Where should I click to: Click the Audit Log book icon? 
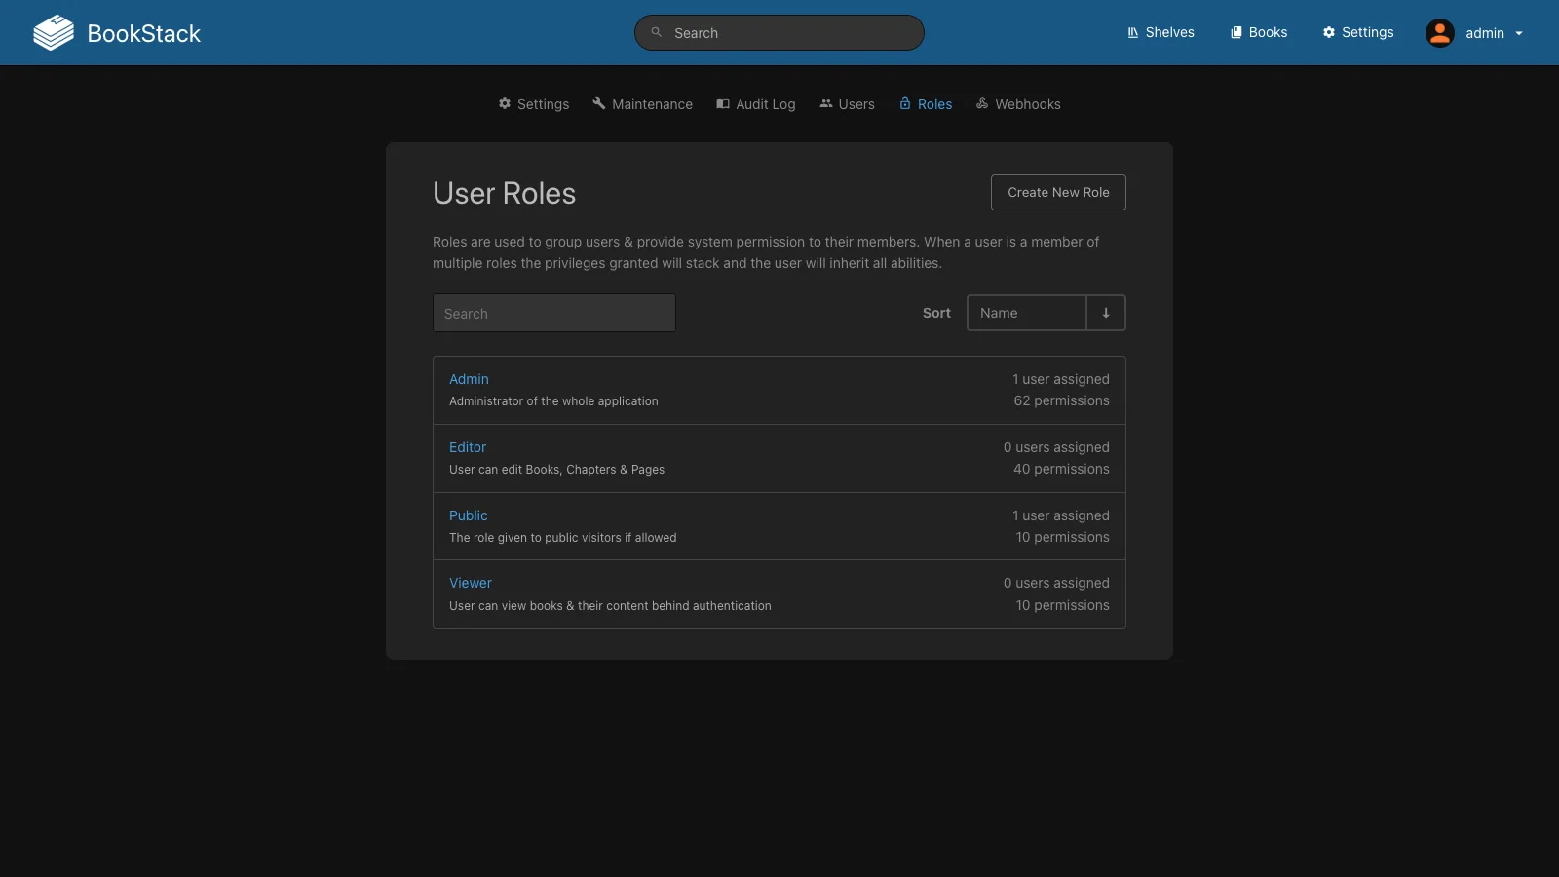tap(723, 103)
